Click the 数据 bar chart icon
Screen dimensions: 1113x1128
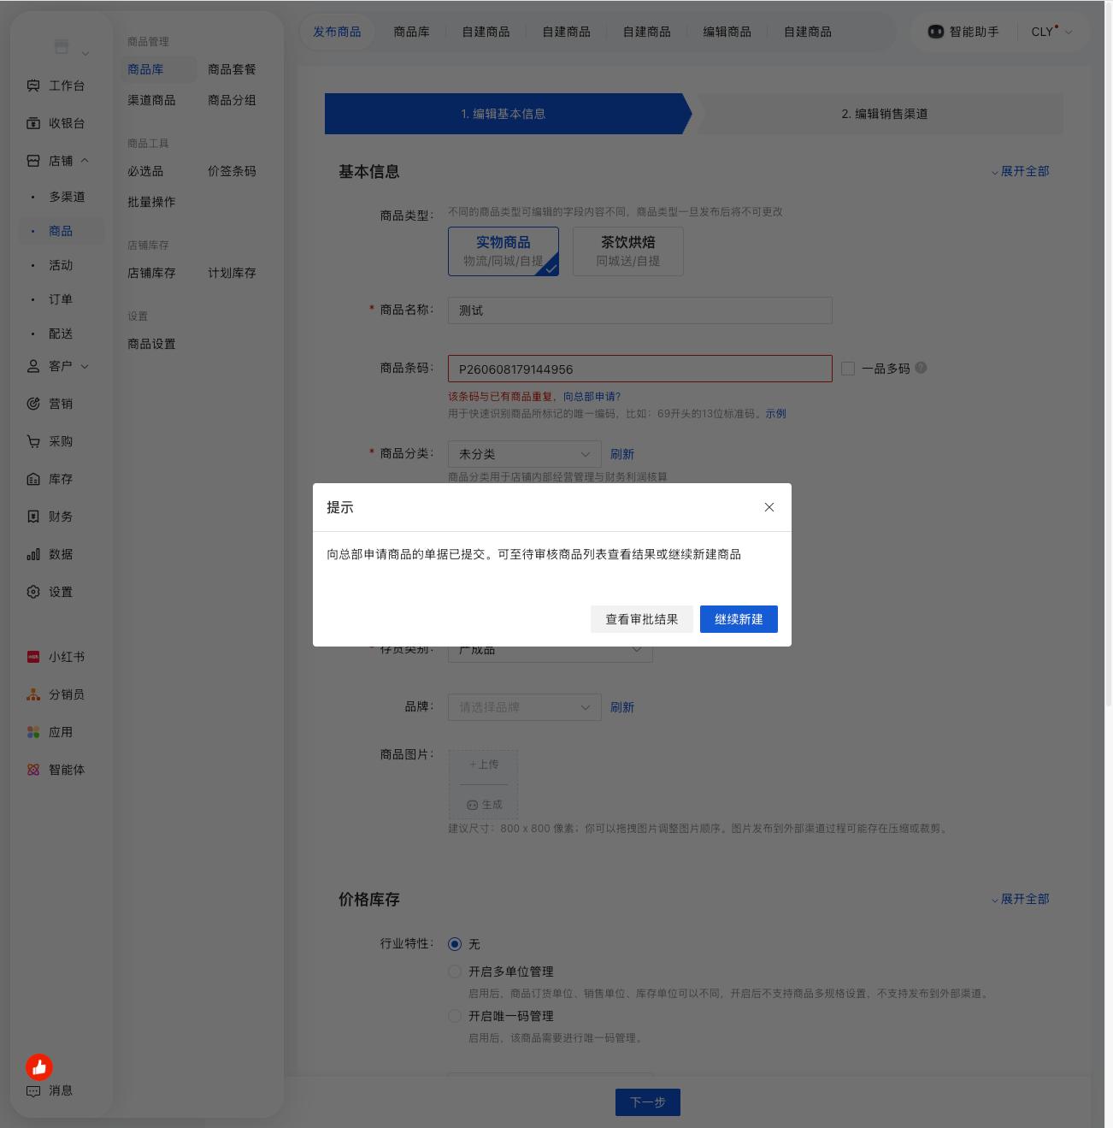tap(33, 554)
